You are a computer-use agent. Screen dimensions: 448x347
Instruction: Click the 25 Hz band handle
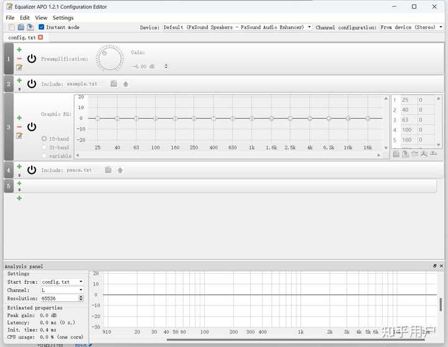(x=98, y=119)
